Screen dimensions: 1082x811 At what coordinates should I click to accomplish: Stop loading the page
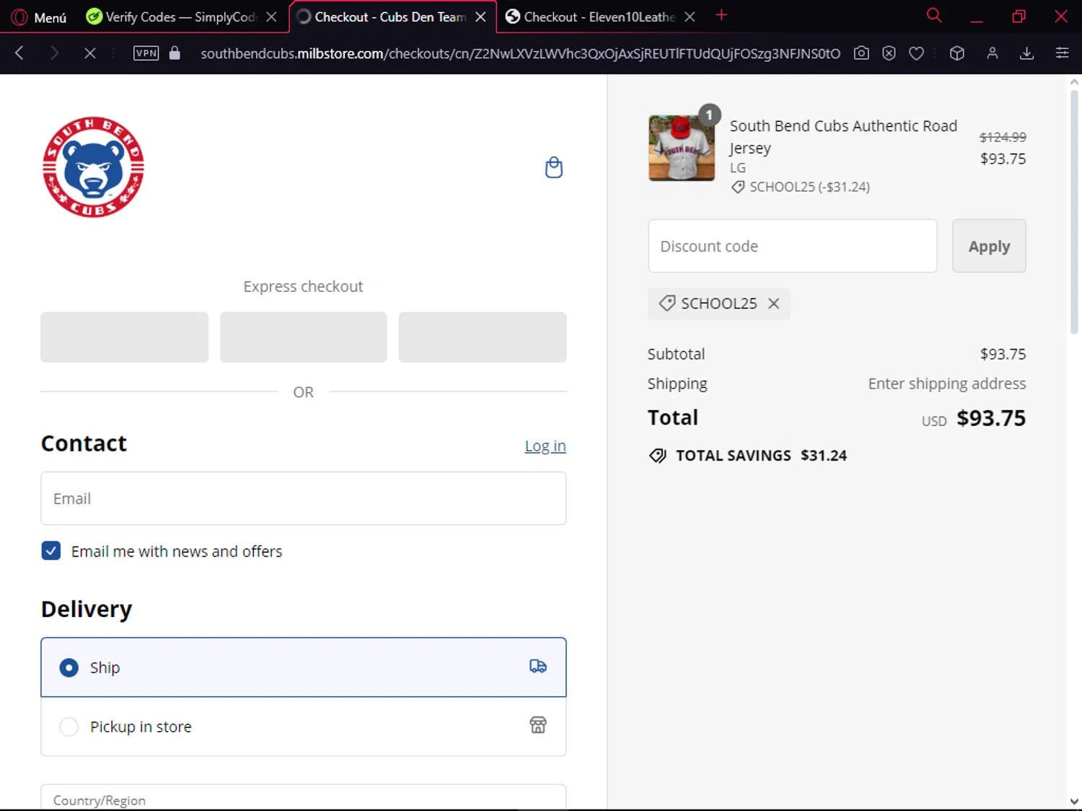tap(89, 53)
